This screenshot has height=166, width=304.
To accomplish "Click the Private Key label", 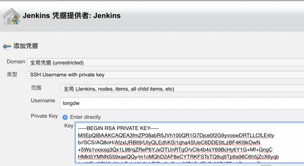I will pyautogui.click(x=44, y=116).
